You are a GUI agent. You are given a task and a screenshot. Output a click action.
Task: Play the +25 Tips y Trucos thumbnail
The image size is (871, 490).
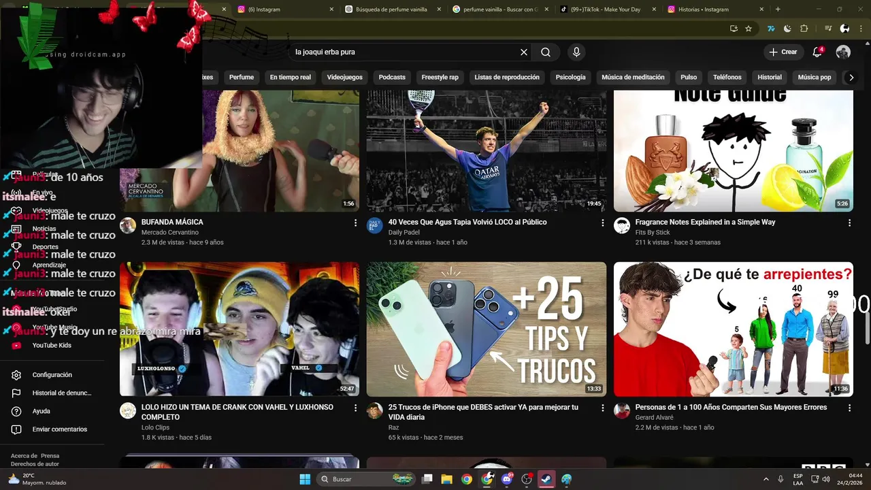pyautogui.click(x=487, y=329)
